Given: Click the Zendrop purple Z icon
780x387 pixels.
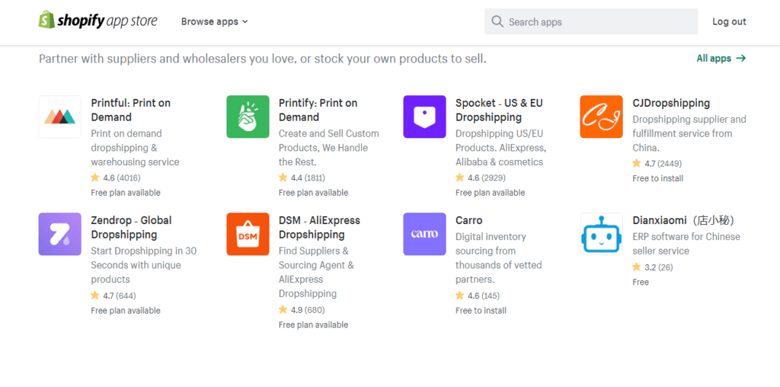Looking at the screenshot, I should click(59, 235).
